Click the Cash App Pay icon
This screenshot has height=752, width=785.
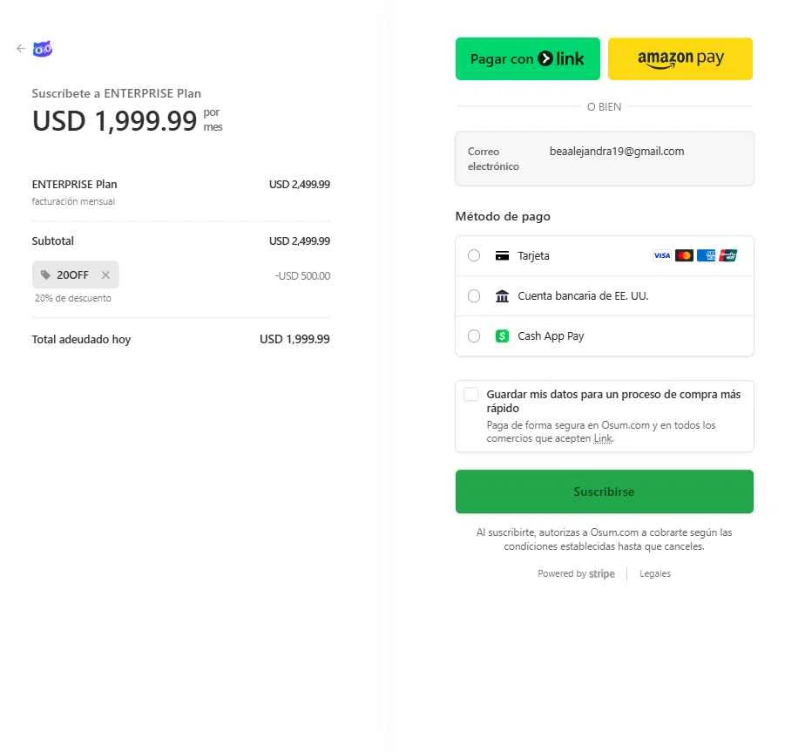coord(502,336)
